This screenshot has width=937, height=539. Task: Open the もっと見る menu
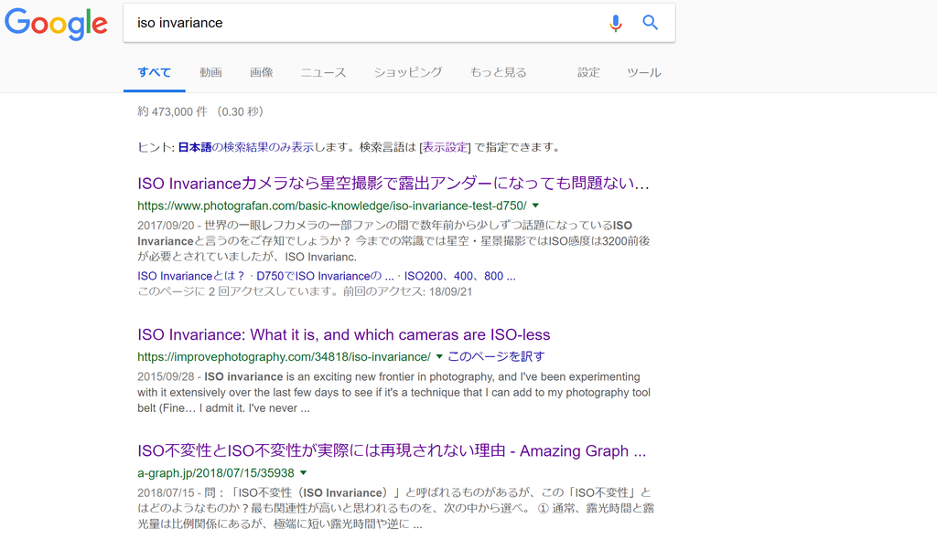click(x=497, y=72)
